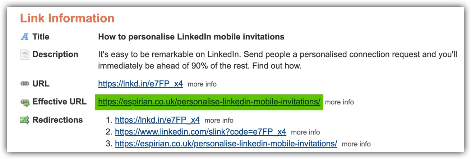Click the page title 'How to personalise LinkedIn mobile invitations'
Viewport: 471px width, 159px height.
tap(191, 37)
